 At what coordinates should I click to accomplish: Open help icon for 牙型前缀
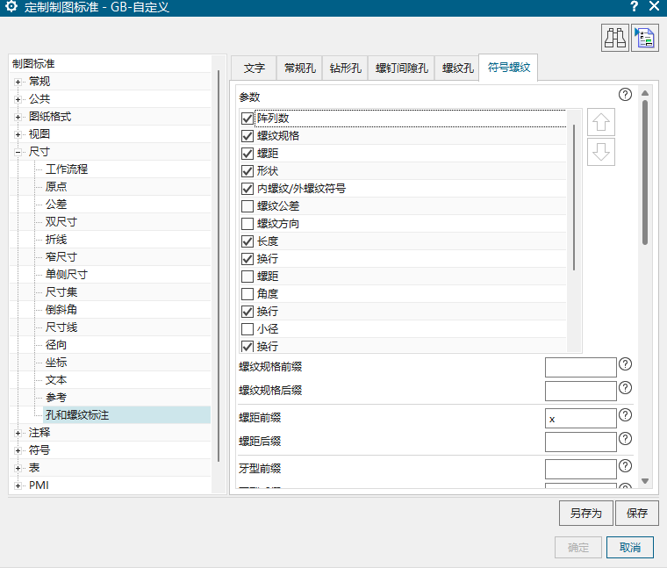coord(625,466)
